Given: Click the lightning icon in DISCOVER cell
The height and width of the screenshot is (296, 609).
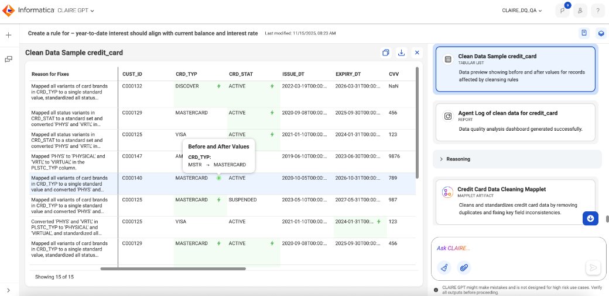Looking at the screenshot, I should point(218,86).
